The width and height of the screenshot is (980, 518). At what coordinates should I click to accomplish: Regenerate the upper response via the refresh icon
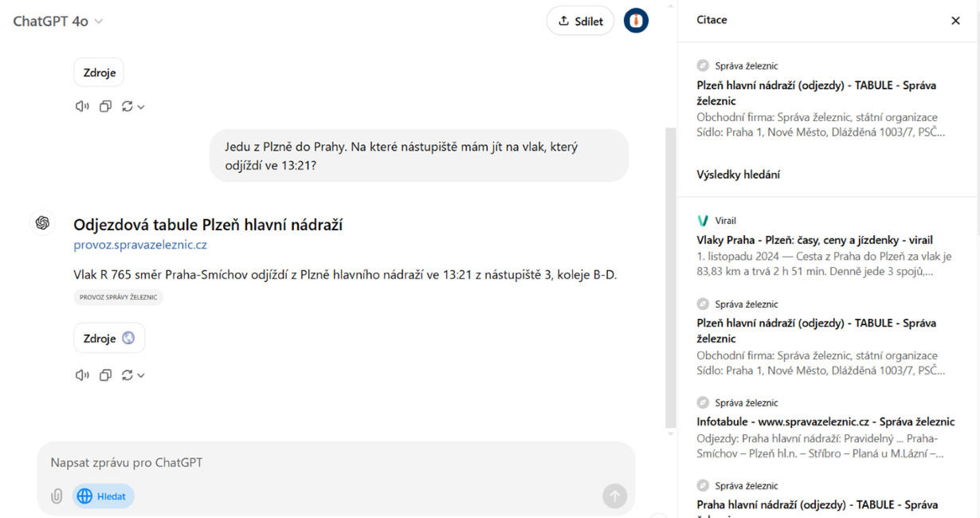tap(127, 106)
